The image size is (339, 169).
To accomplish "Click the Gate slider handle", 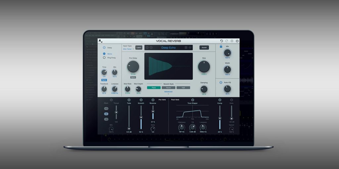I will click(x=231, y=118).
